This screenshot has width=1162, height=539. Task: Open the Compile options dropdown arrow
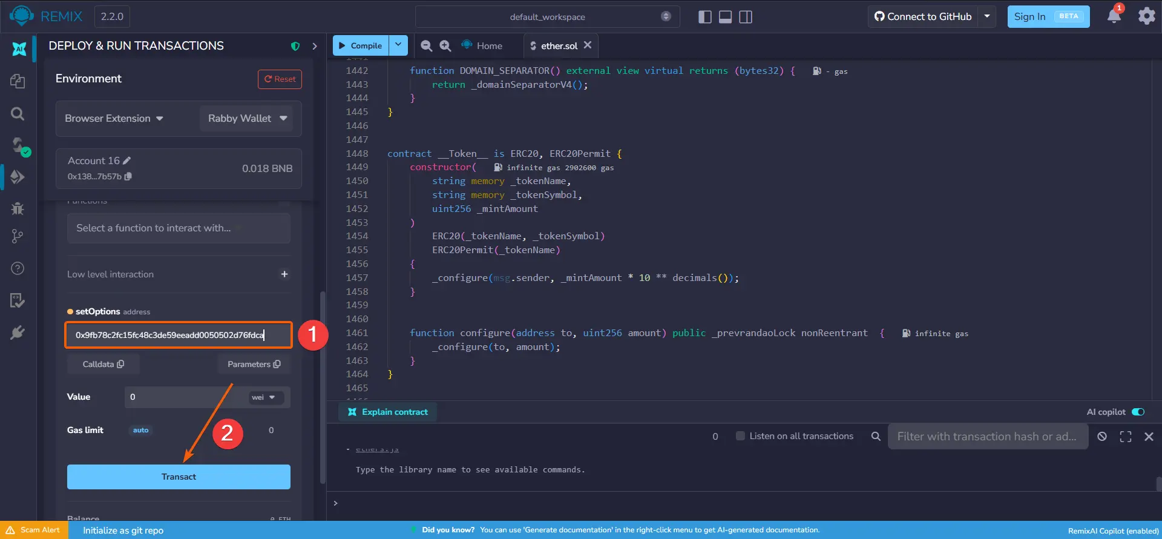tap(398, 45)
